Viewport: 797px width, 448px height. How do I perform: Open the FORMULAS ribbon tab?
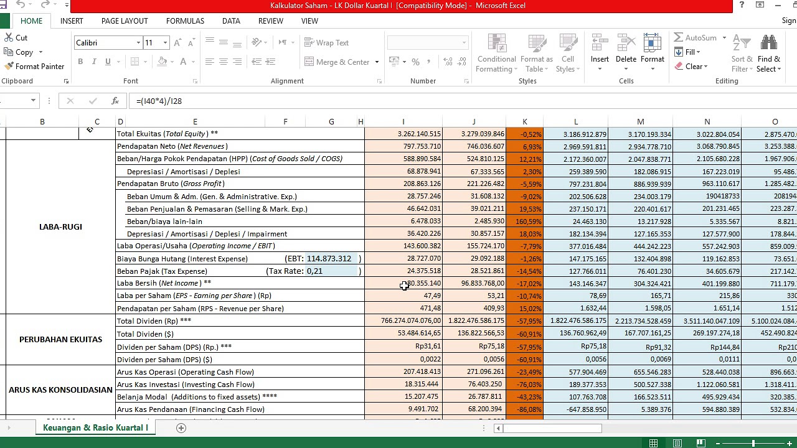pos(185,21)
